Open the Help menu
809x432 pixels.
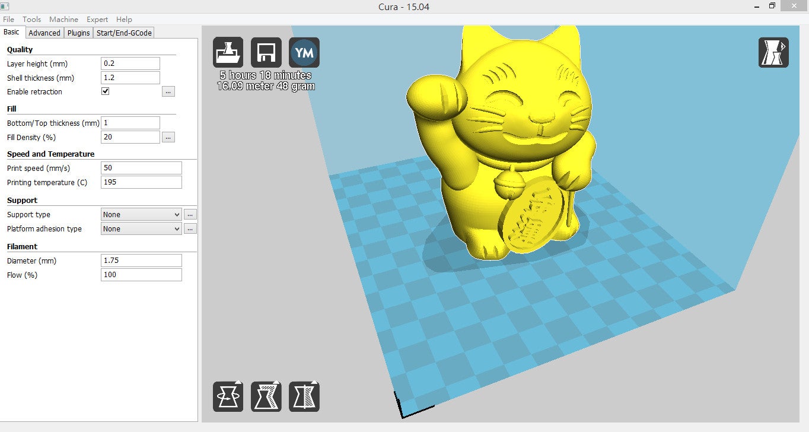(124, 20)
